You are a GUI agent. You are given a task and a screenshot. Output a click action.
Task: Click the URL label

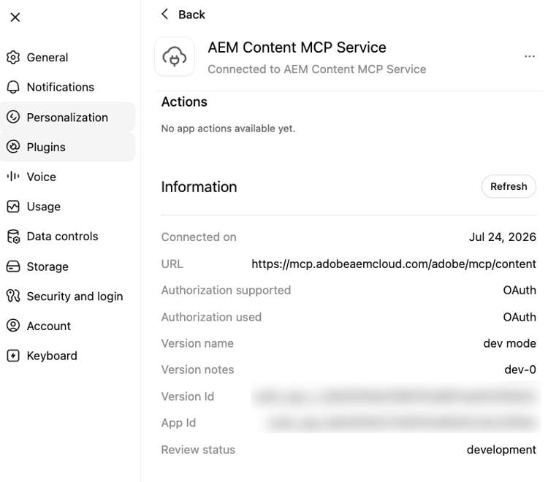click(172, 264)
